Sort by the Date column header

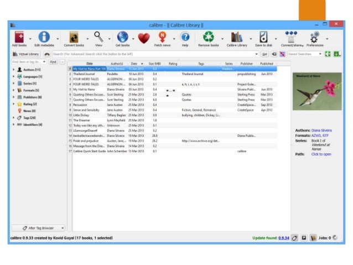coord(136,64)
